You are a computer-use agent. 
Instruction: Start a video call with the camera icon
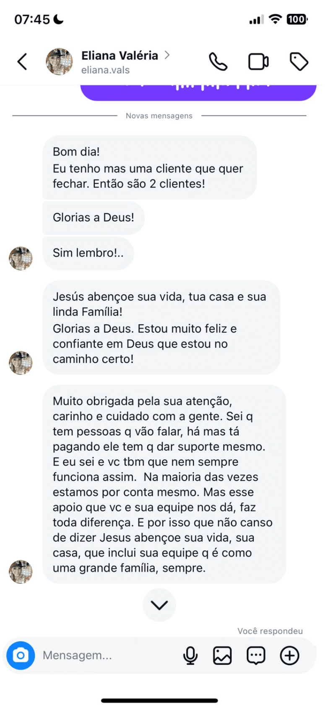coord(258,62)
